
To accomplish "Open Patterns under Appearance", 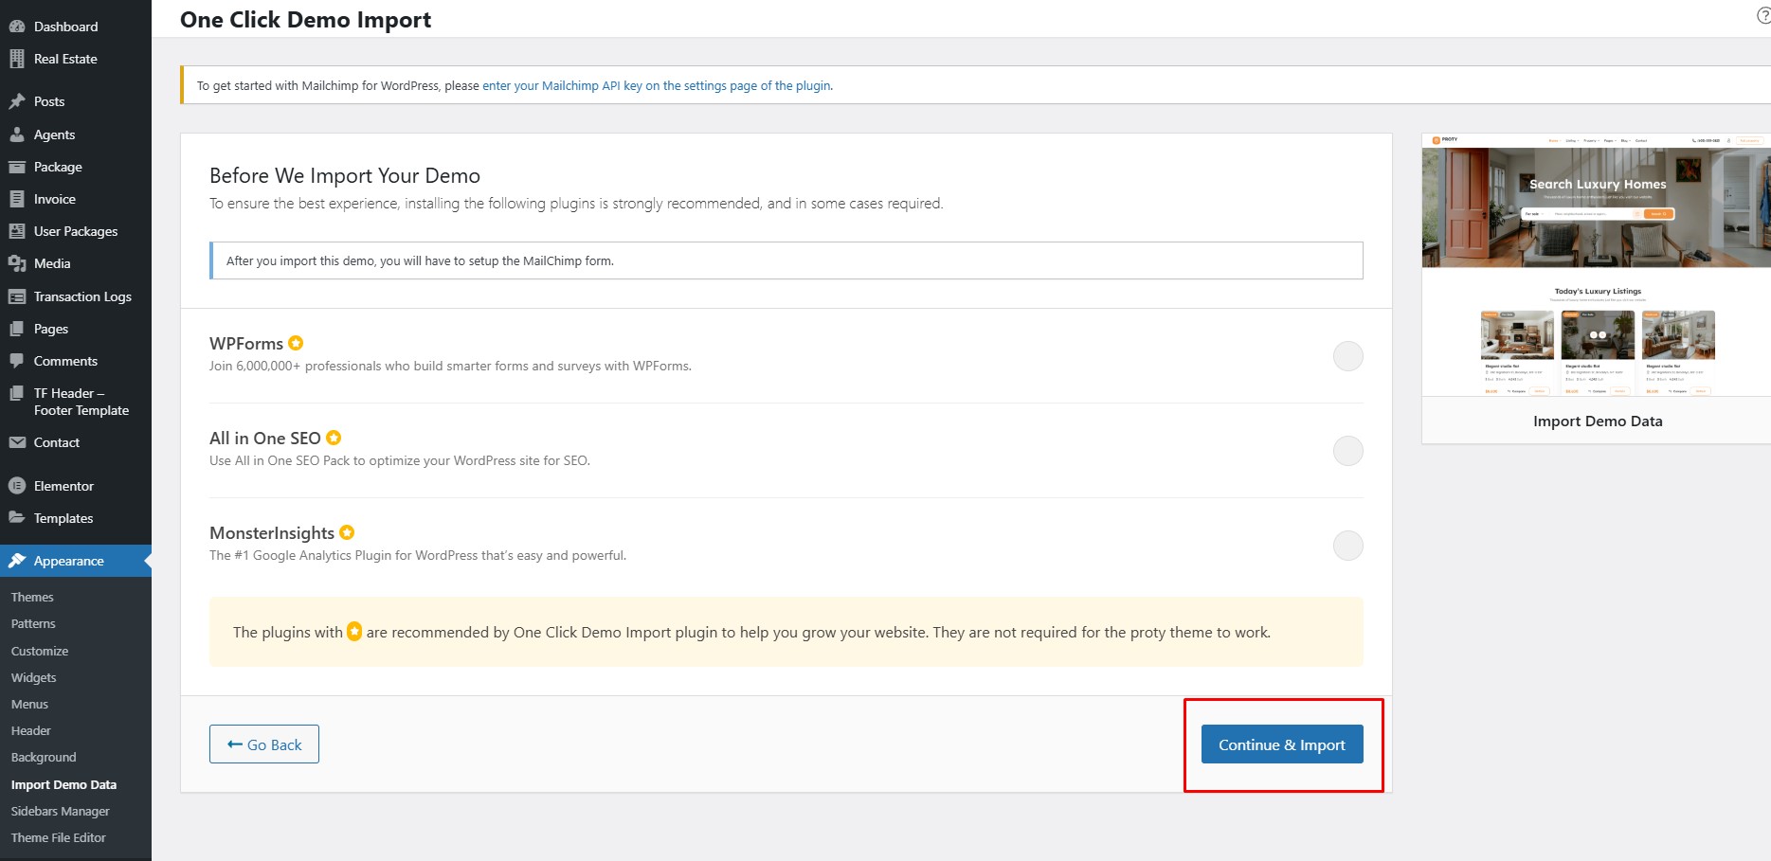I will point(33,623).
